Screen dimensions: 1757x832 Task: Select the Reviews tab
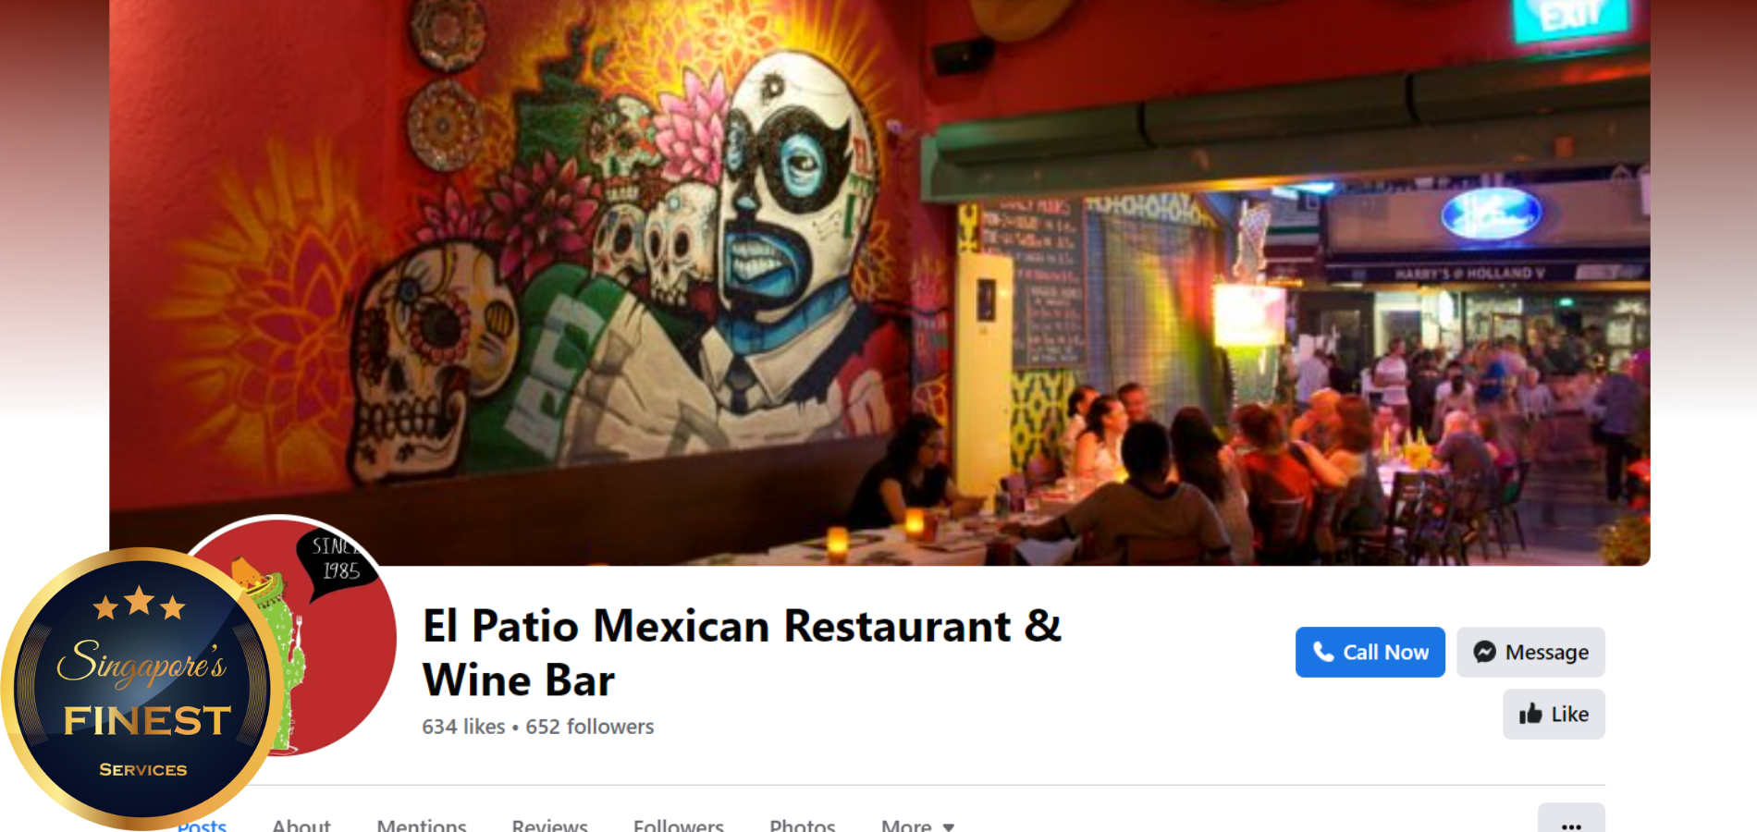click(x=550, y=825)
